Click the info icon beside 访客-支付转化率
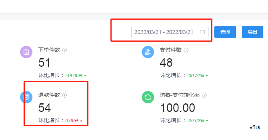The height and width of the screenshot is (140, 268). pyautogui.click(x=204, y=95)
